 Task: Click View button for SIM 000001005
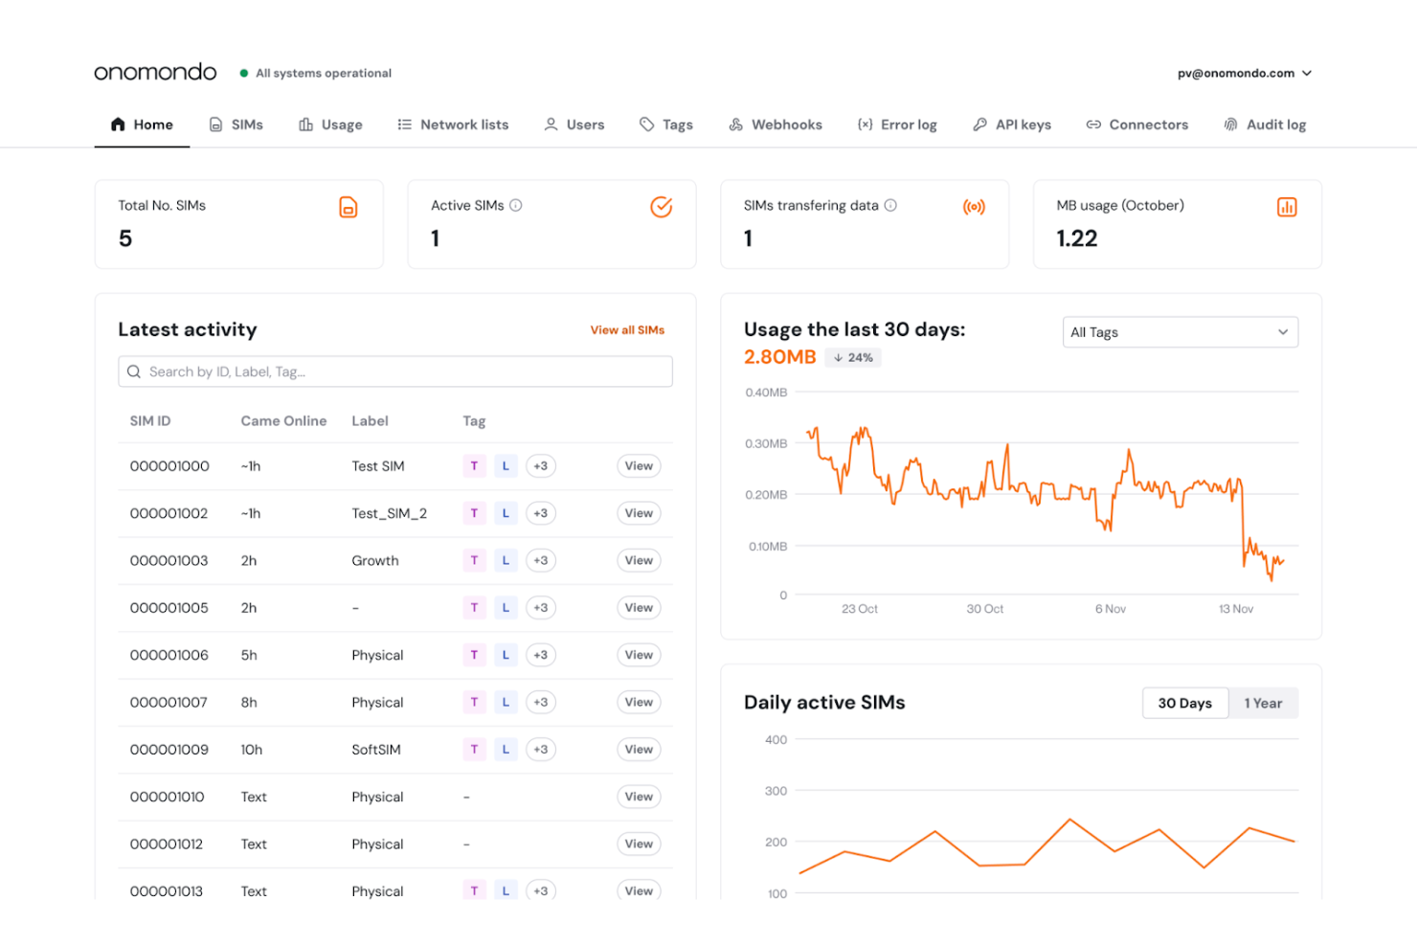pyautogui.click(x=638, y=607)
